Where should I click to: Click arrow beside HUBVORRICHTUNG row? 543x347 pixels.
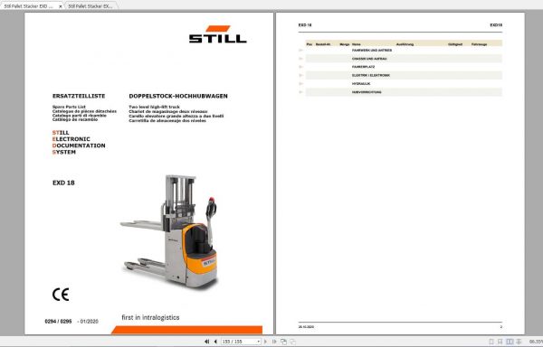point(300,92)
